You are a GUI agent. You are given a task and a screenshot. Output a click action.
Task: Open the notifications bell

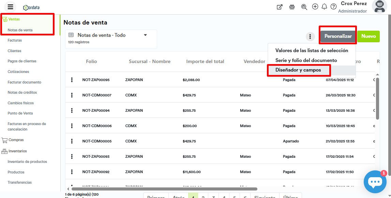click(x=324, y=7)
